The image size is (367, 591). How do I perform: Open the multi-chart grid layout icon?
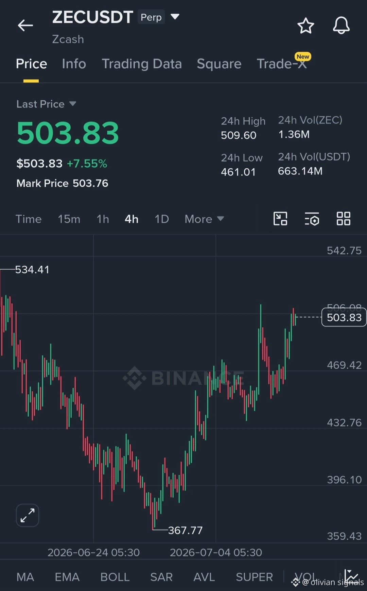pyautogui.click(x=343, y=219)
